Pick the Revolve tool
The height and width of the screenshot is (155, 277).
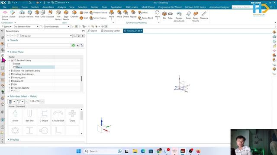click(30, 14)
